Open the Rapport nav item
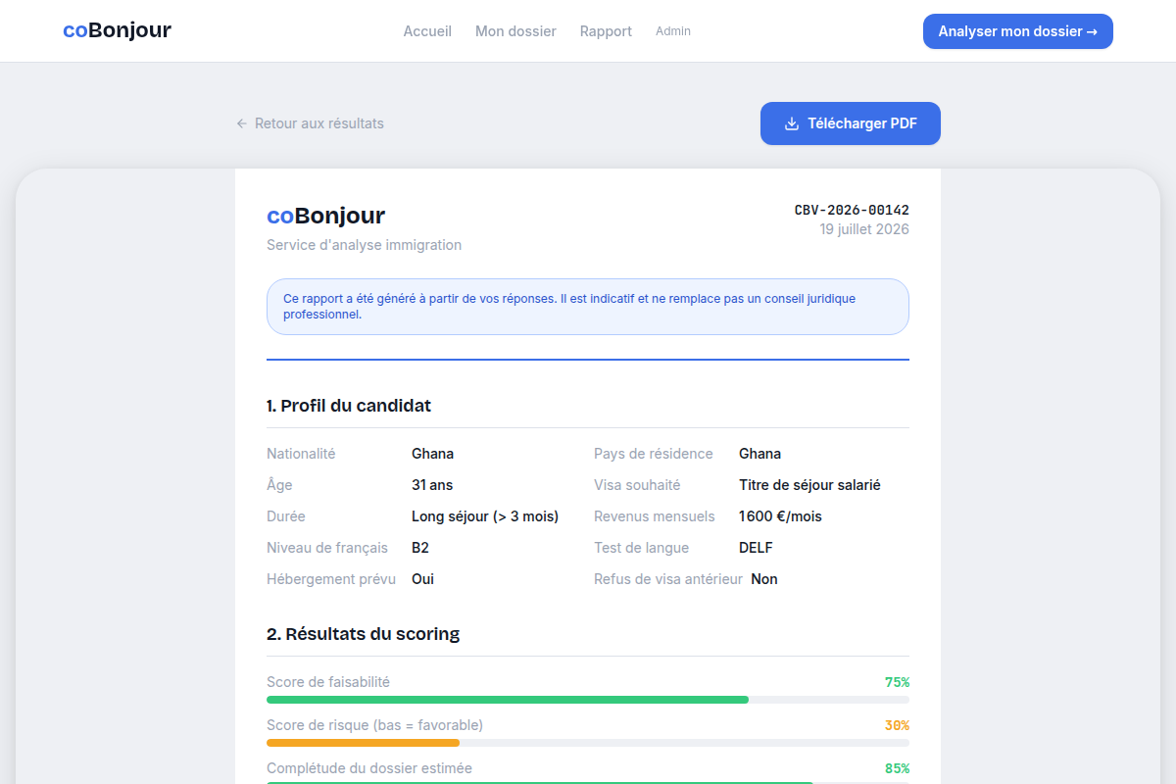This screenshot has height=784, width=1176. tap(606, 31)
